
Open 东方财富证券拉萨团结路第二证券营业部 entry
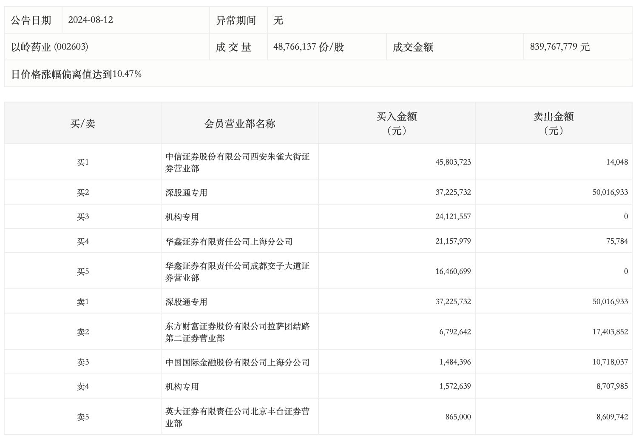[x=237, y=332]
